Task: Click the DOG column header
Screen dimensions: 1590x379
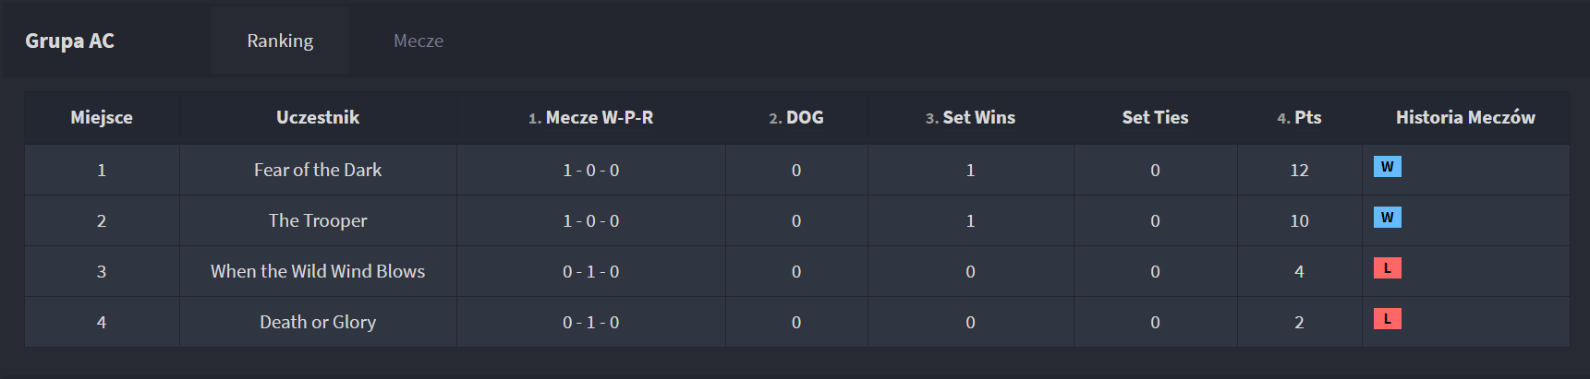Action: tap(796, 117)
